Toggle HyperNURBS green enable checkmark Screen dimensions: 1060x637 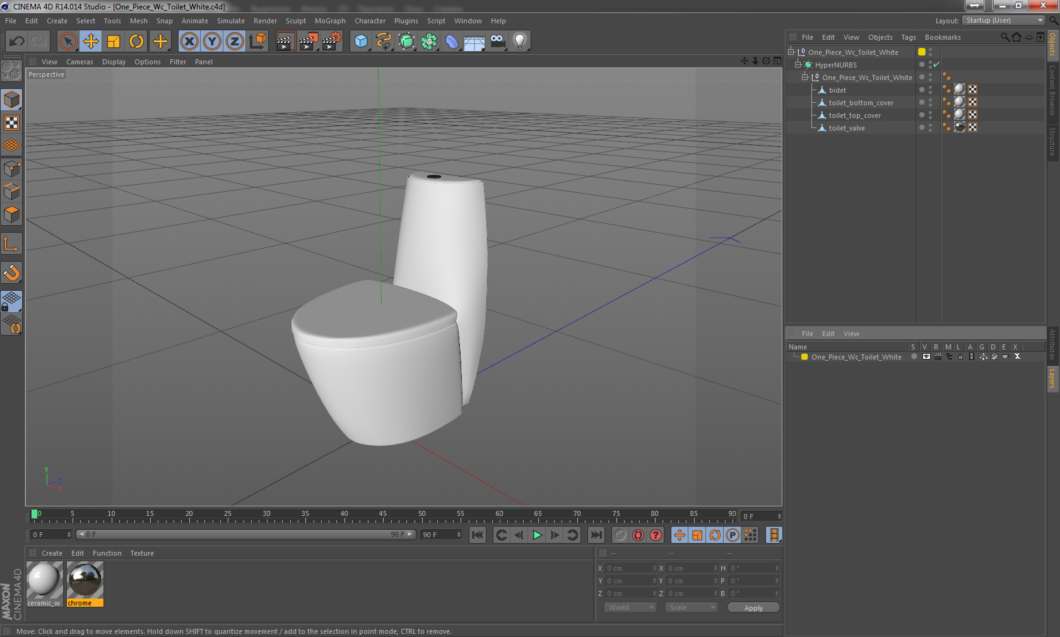(x=936, y=65)
